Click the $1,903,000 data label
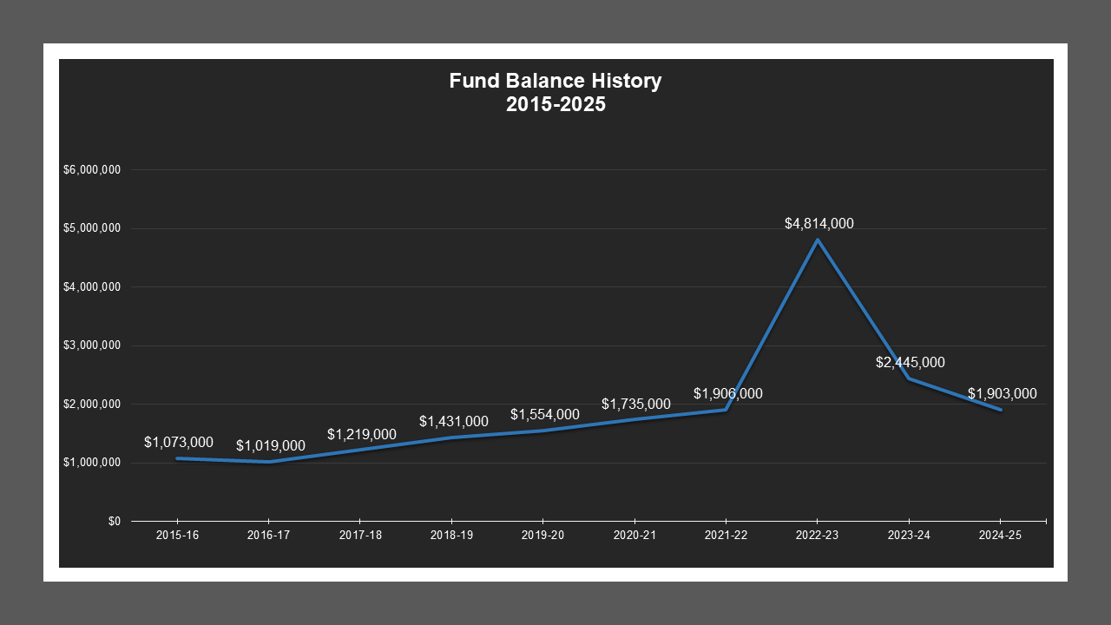 click(x=1002, y=394)
